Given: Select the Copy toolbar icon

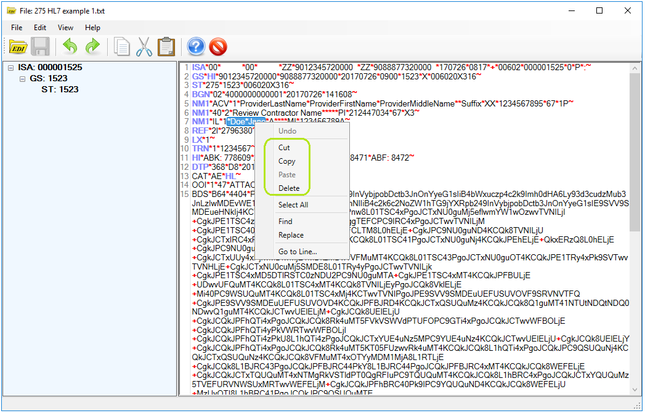Looking at the screenshot, I should click(122, 47).
